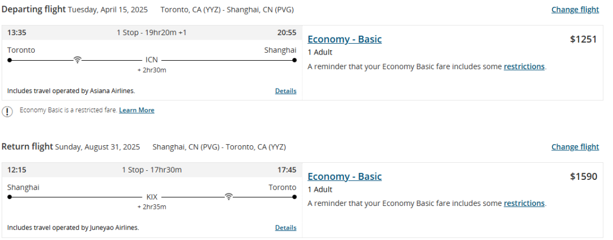Click the ICN stopover label
This screenshot has width=613, height=240.
click(x=152, y=60)
